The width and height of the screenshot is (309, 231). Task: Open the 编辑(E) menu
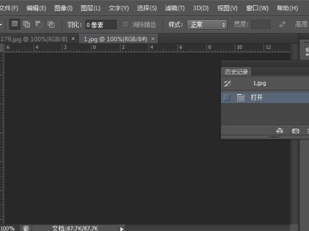pos(36,8)
